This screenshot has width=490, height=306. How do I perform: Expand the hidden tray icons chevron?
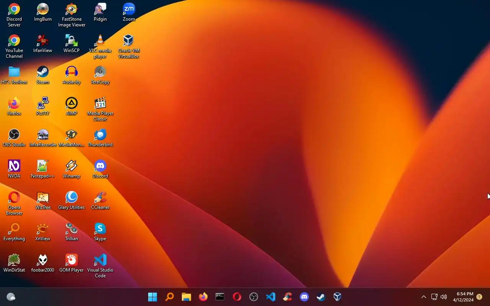tap(423, 297)
